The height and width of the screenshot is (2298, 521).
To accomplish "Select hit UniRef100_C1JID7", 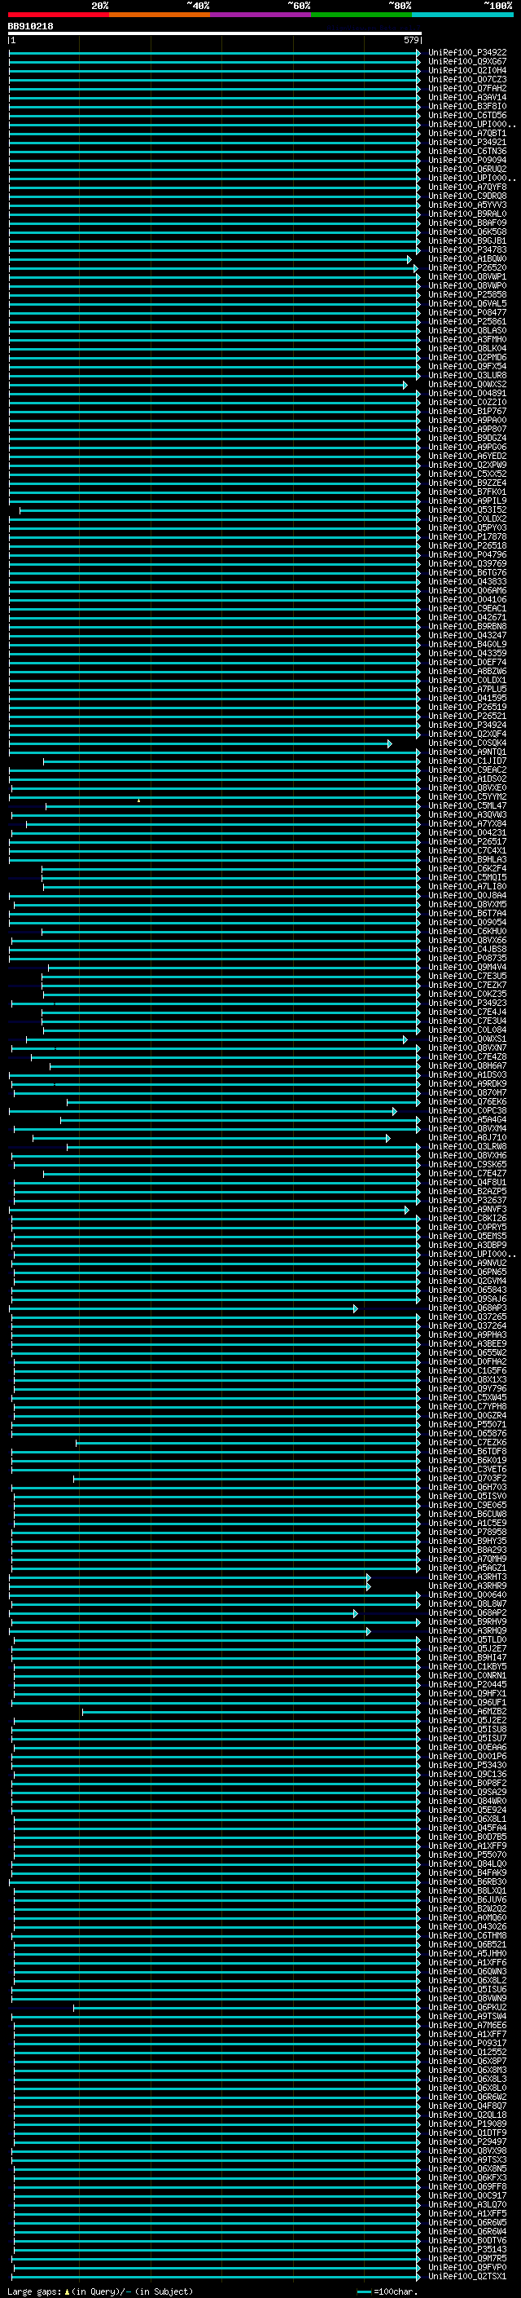I will (x=466, y=761).
